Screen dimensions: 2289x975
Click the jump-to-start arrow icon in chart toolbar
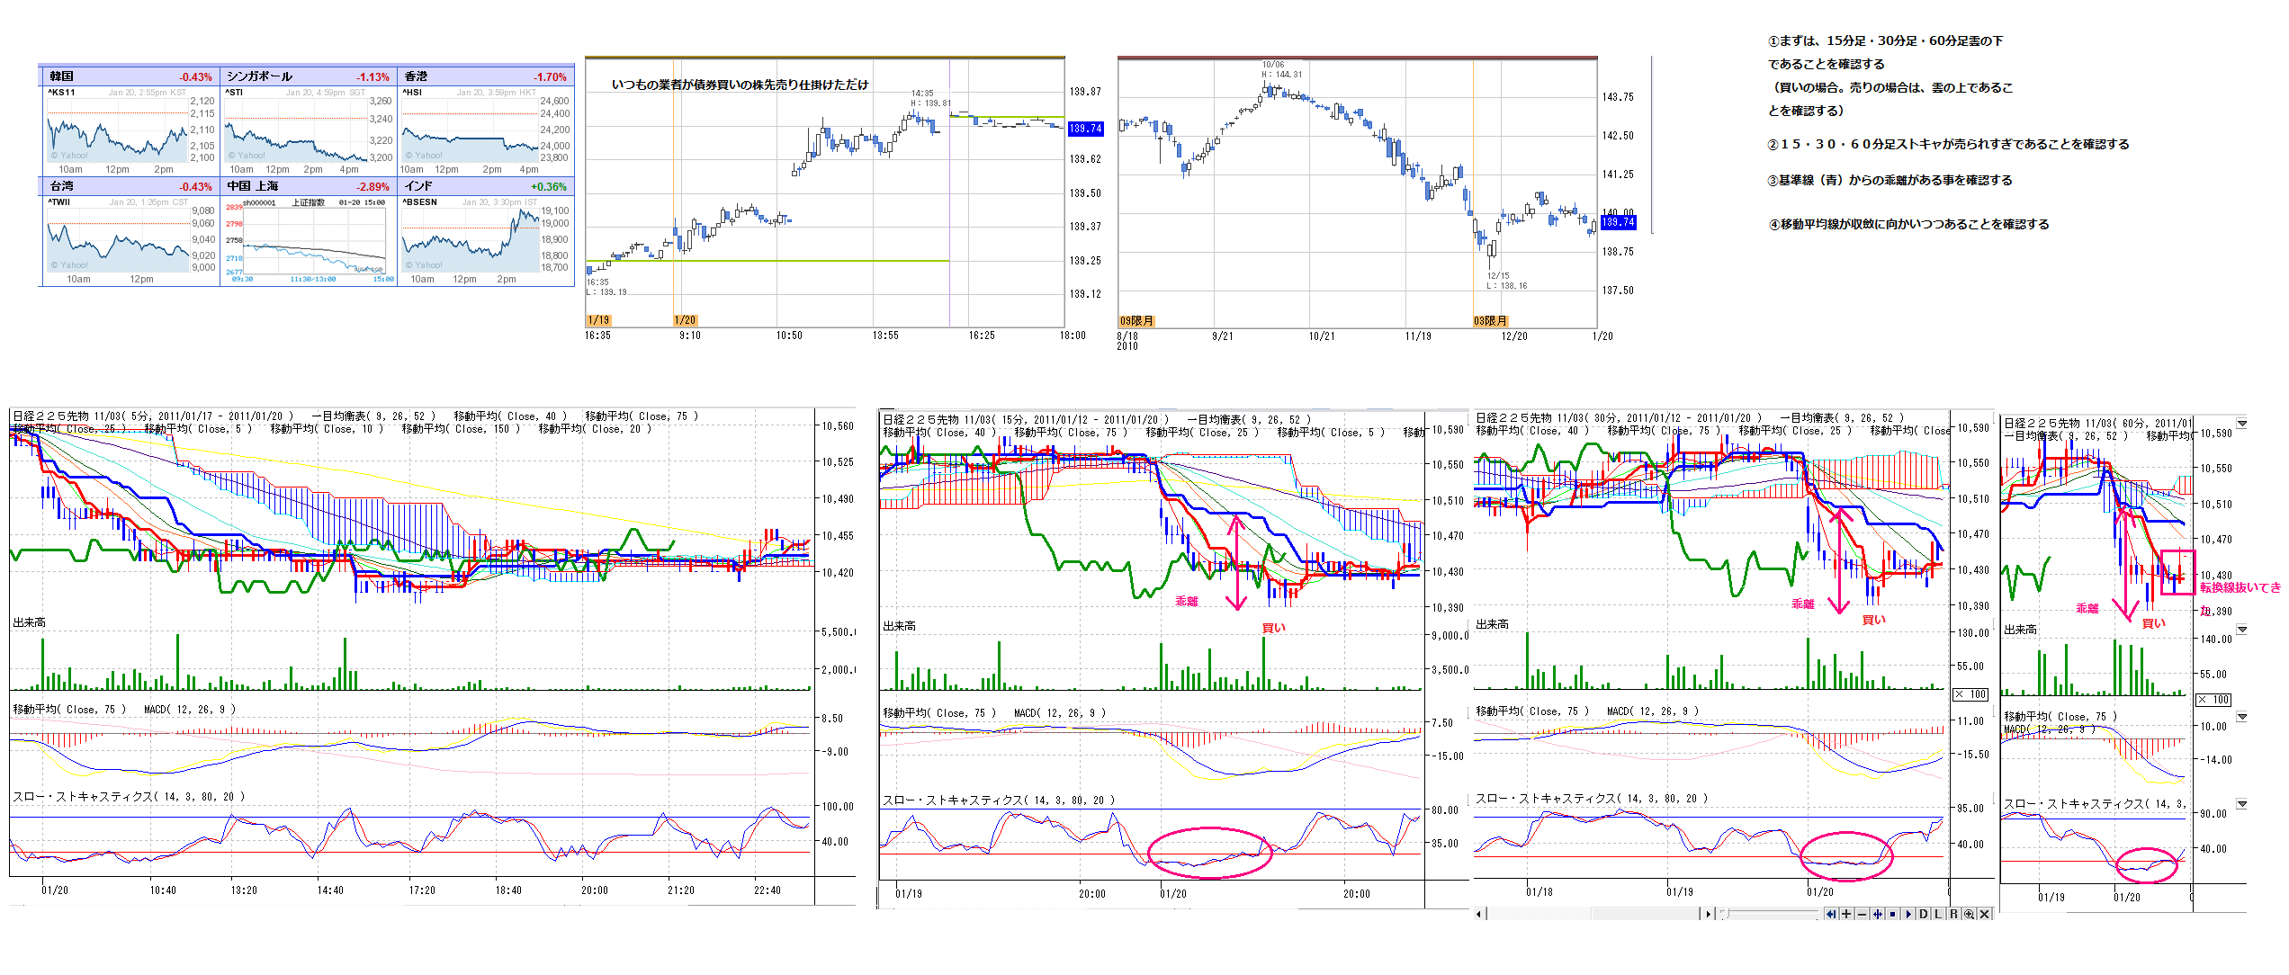pyautogui.click(x=1831, y=914)
